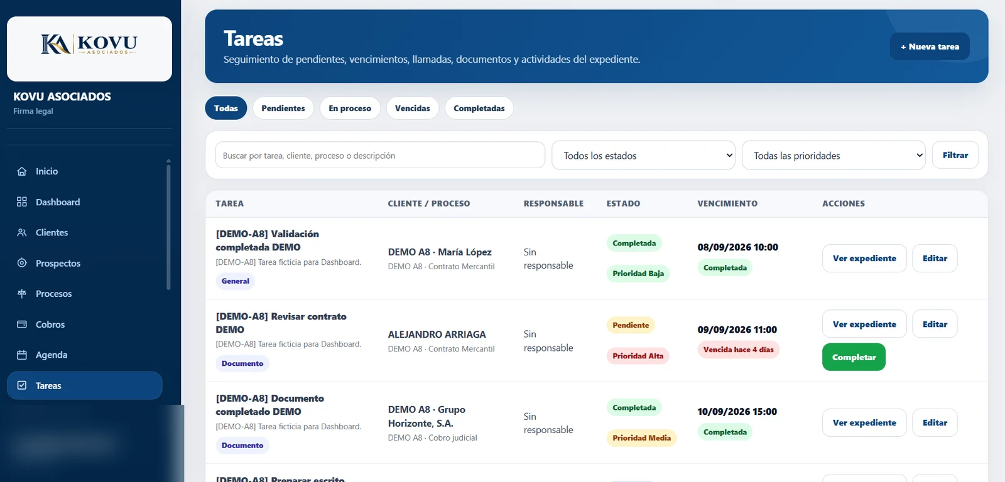Switch to the Pendientes tab
Viewport: 1005px width, 482px height.
coord(283,108)
